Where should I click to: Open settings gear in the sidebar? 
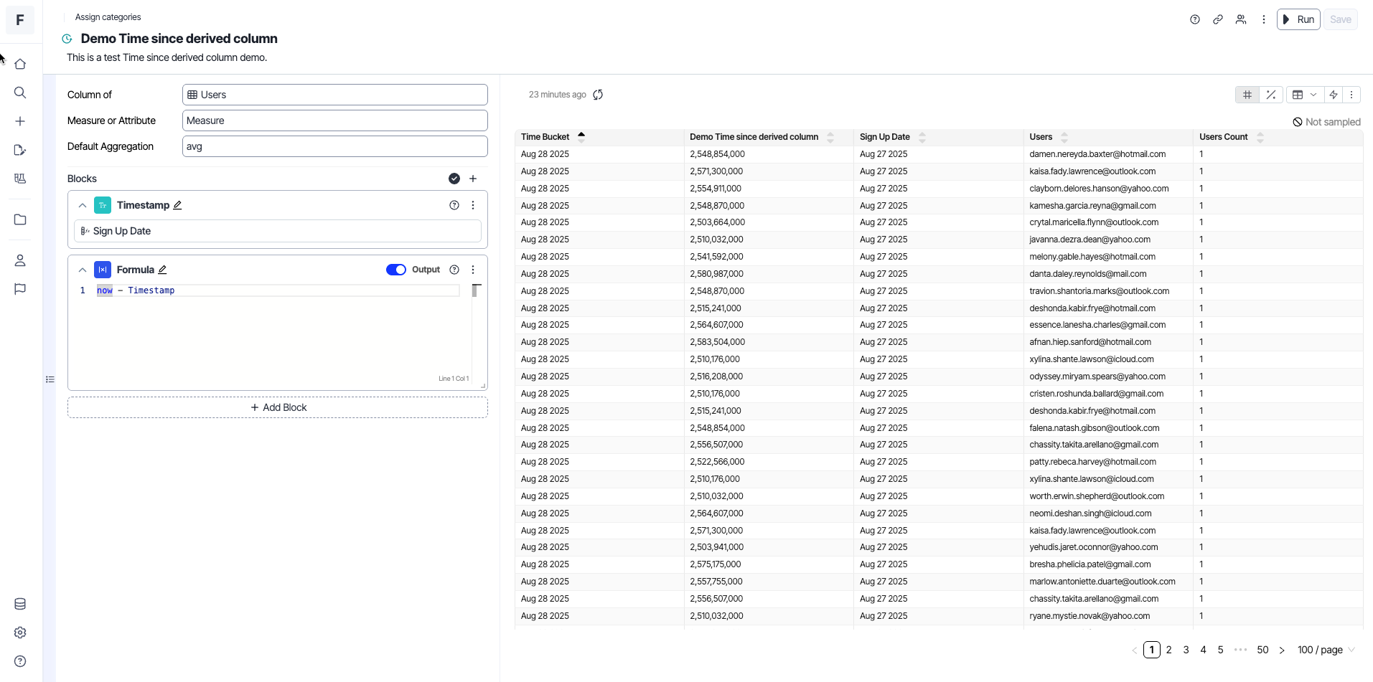click(x=20, y=633)
